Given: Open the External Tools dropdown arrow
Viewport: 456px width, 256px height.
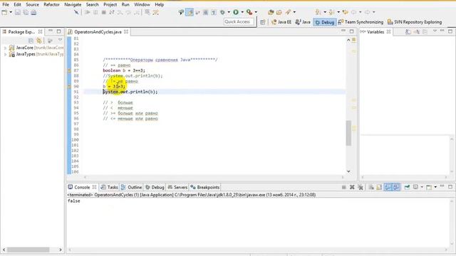Looking at the screenshot, I should [256, 12].
